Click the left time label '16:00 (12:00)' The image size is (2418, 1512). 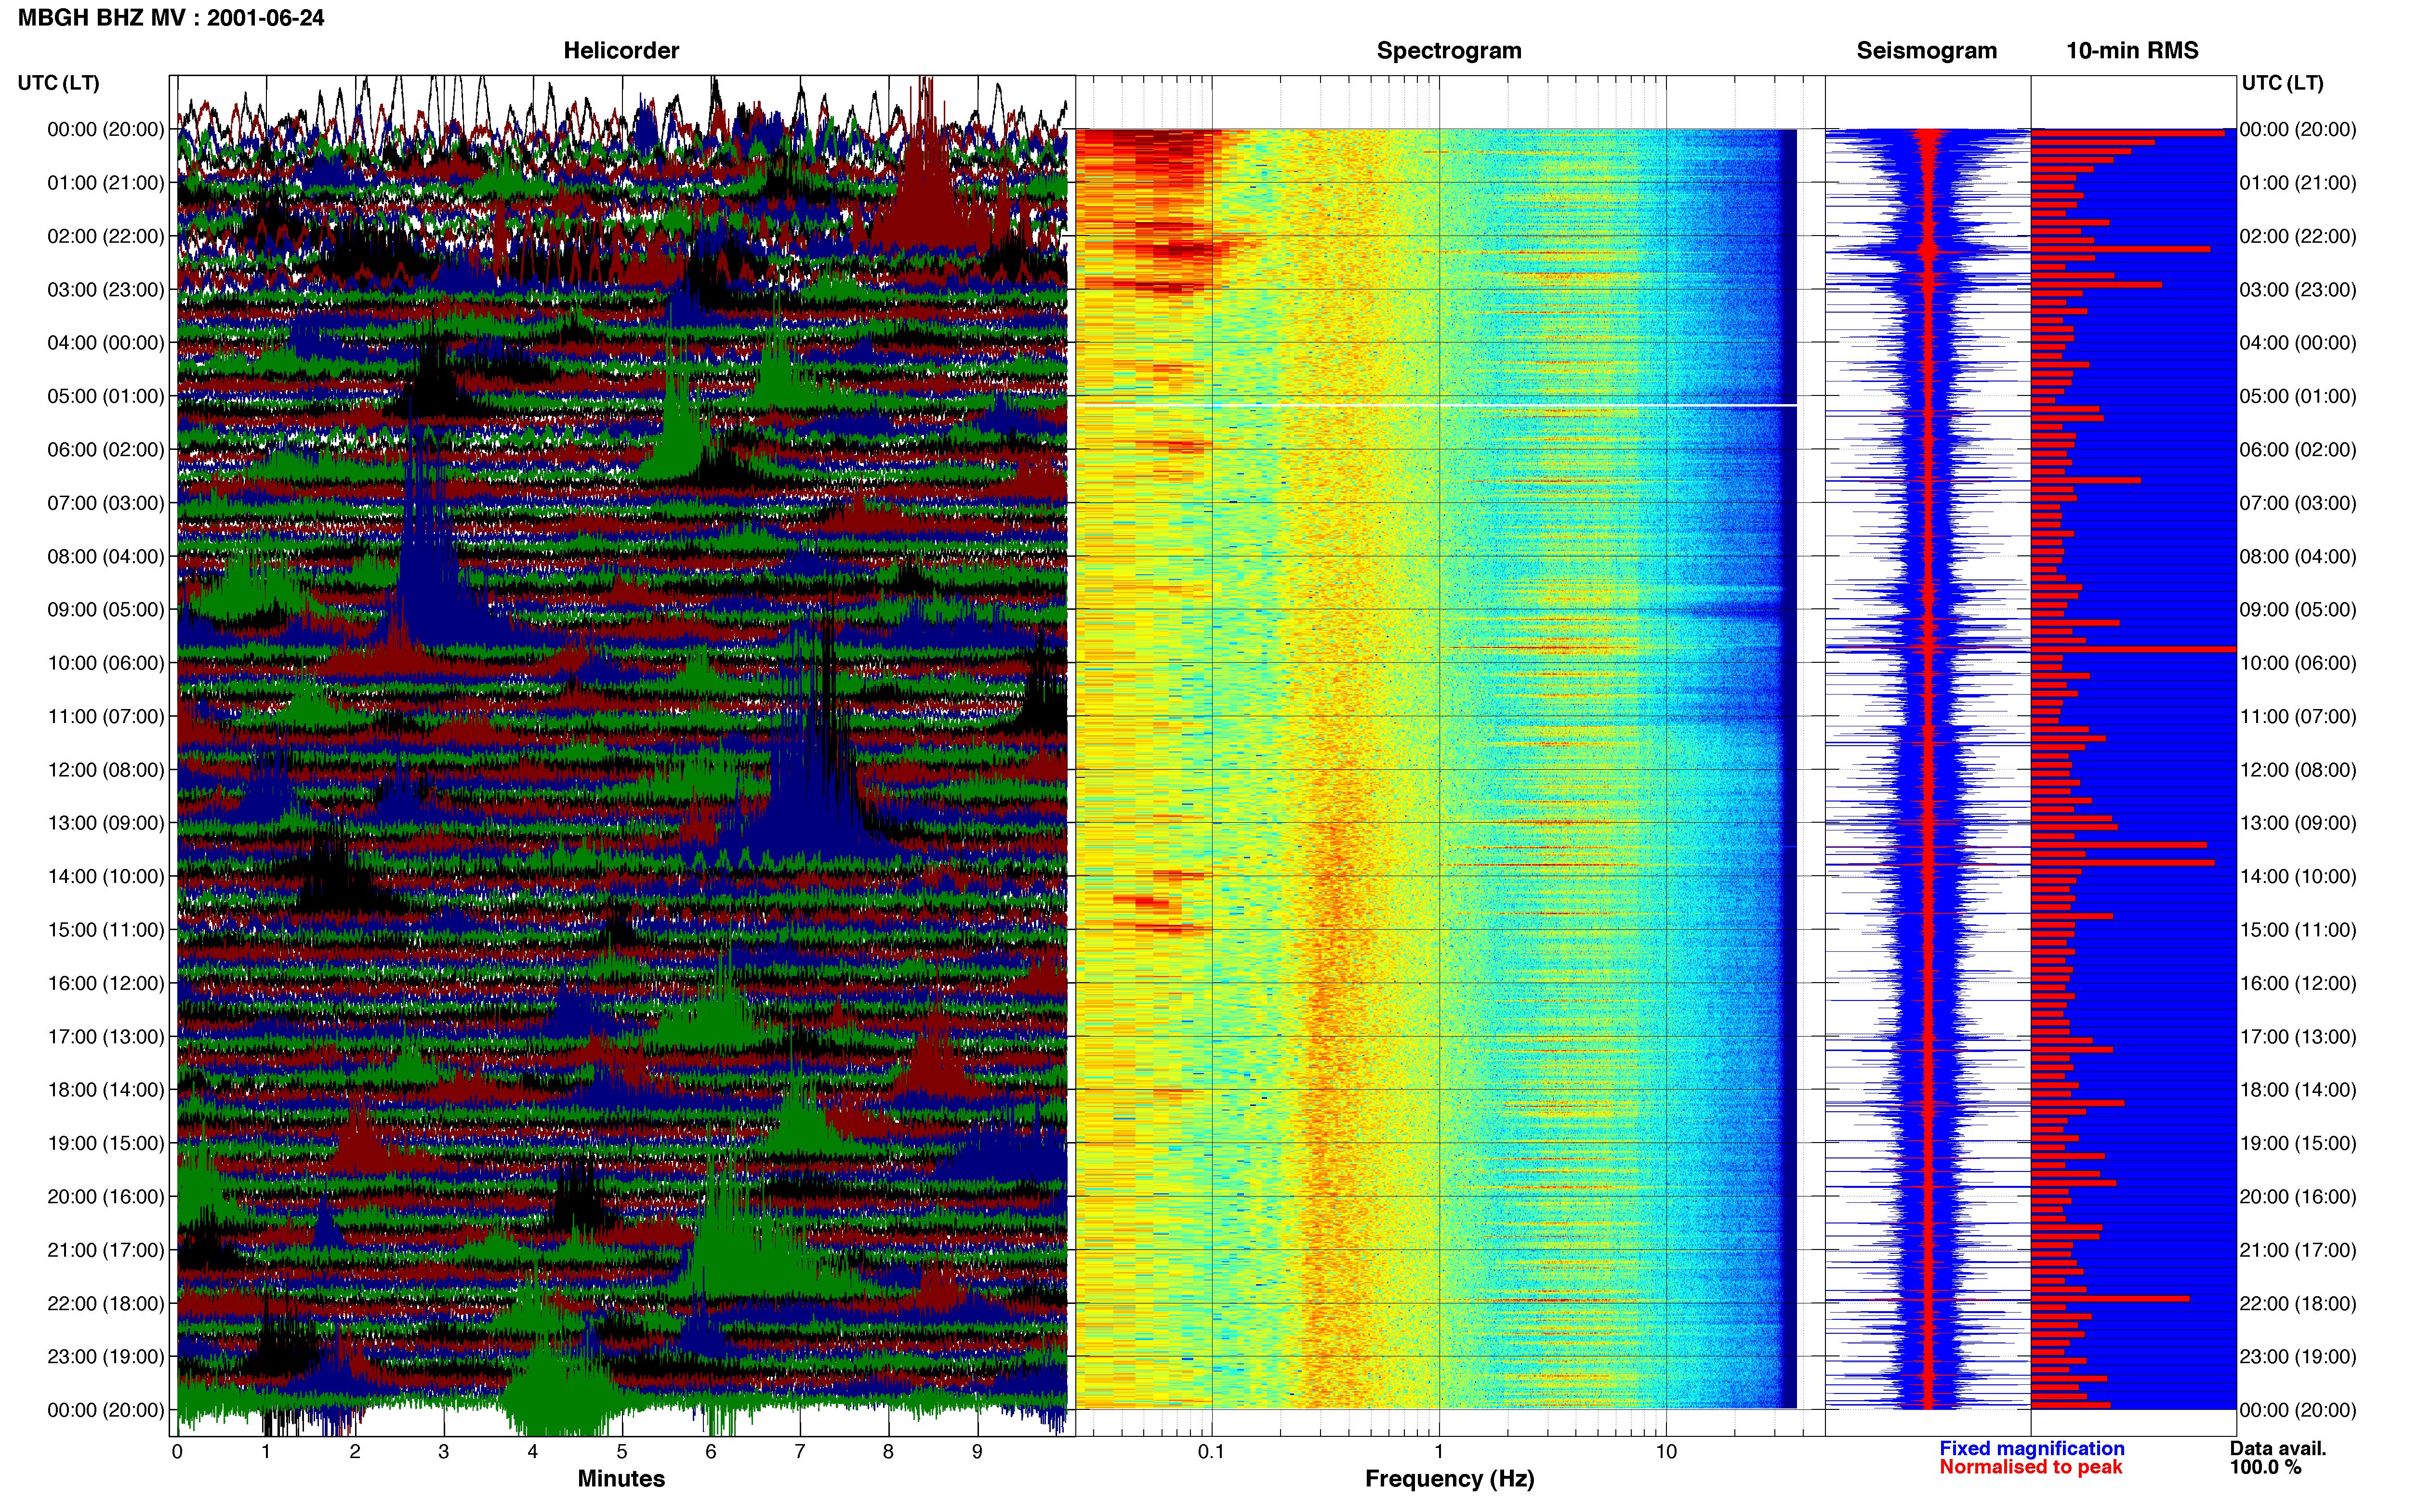click(x=106, y=983)
